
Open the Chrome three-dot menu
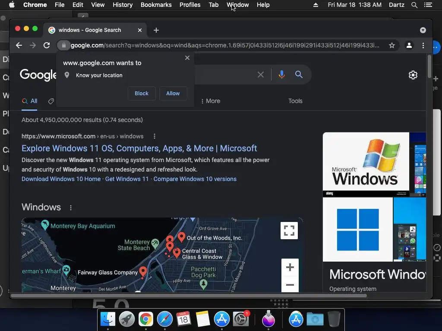click(x=423, y=45)
